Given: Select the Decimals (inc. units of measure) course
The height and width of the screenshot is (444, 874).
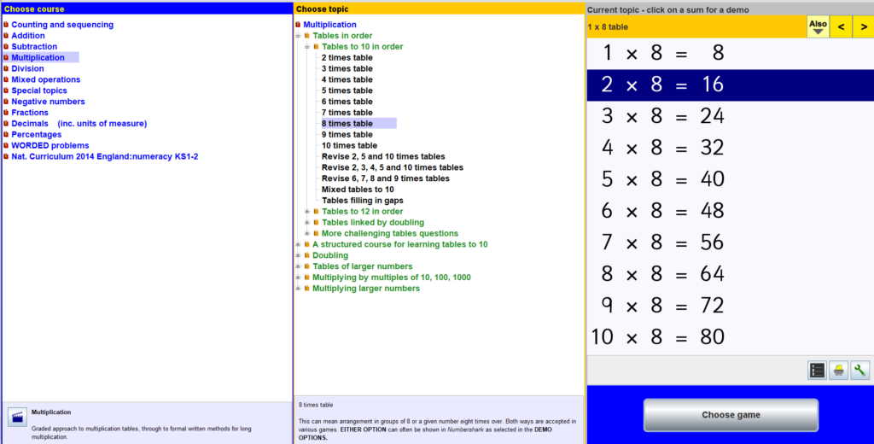Looking at the screenshot, I should click(79, 124).
